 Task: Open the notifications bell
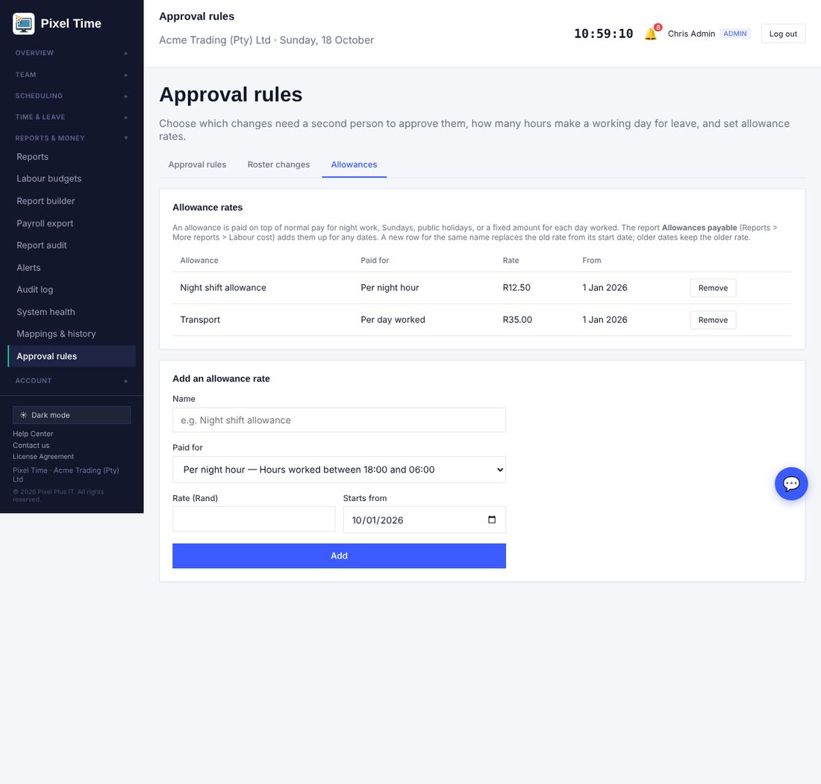(x=651, y=34)
